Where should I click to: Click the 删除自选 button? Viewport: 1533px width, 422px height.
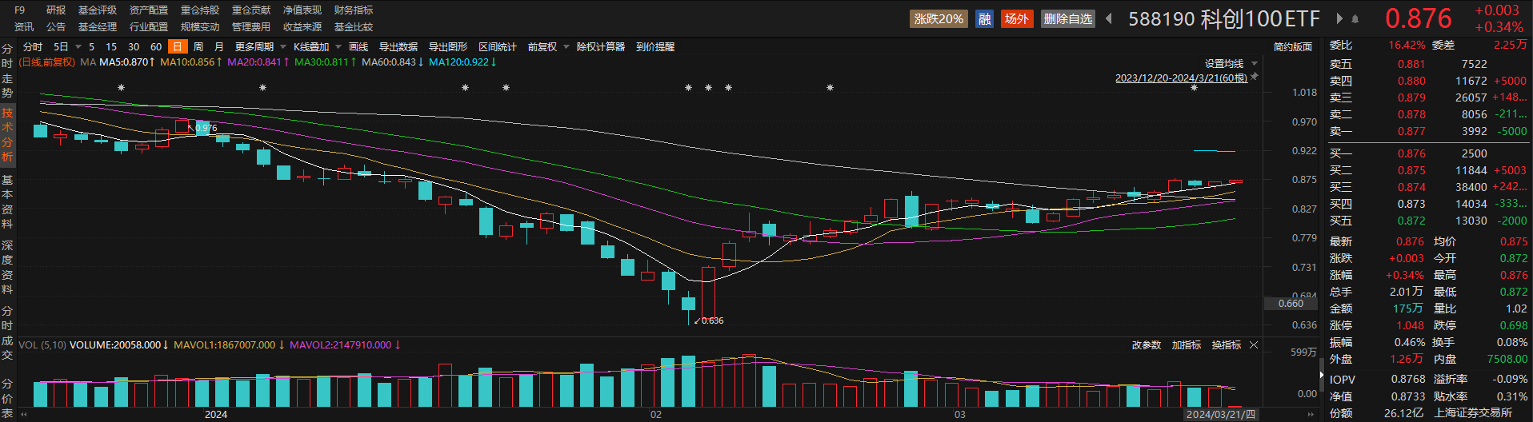point(1067,18)
